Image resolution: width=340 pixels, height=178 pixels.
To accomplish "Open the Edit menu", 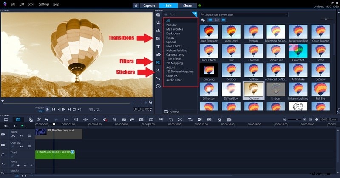I will click(x=22, y=4).
